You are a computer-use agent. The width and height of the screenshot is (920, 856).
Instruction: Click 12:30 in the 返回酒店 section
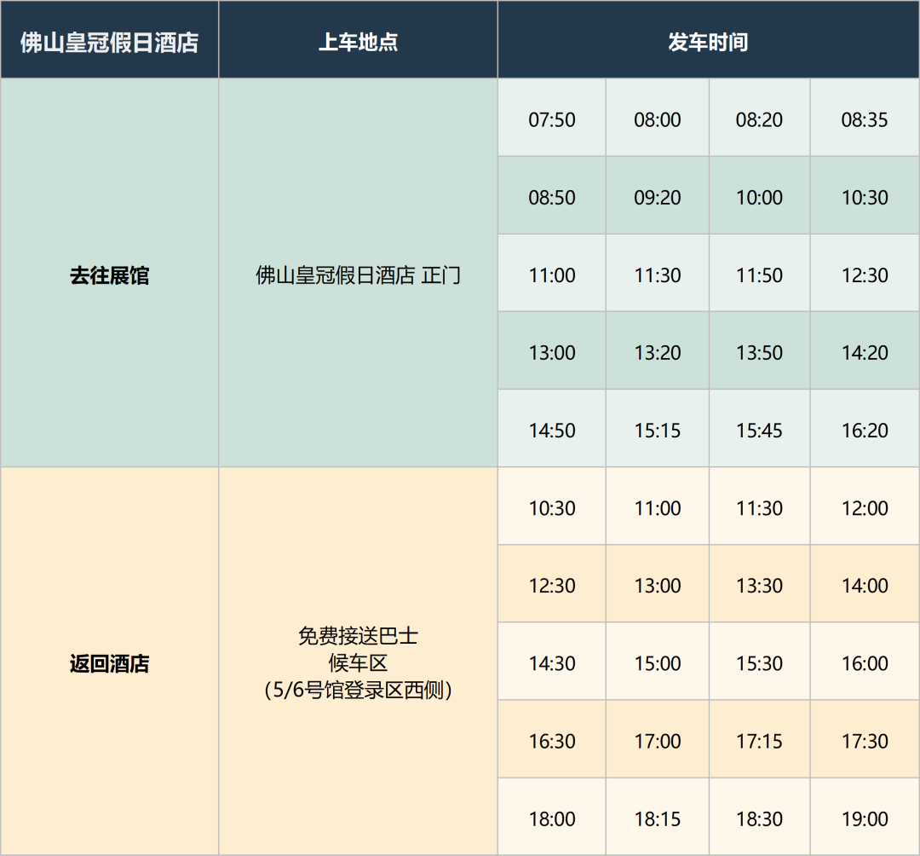click(x=551, y=583)
